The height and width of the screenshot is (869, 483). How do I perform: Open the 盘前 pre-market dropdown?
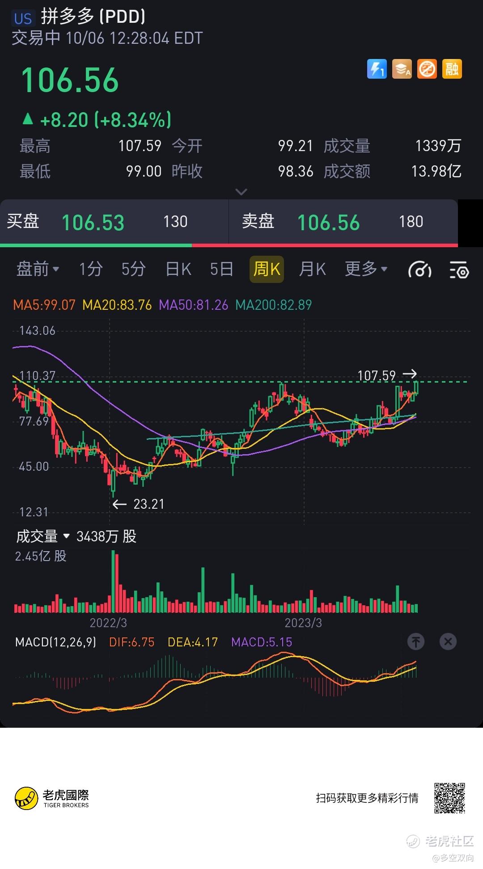38,269
